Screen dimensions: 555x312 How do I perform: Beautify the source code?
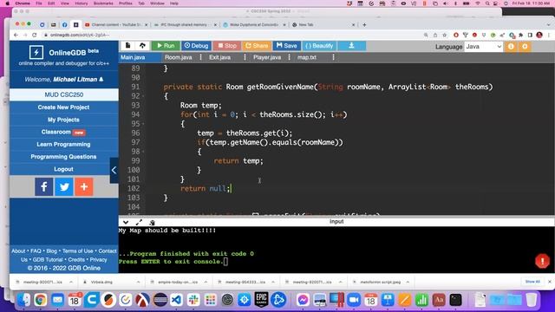(x=319, y=46)
